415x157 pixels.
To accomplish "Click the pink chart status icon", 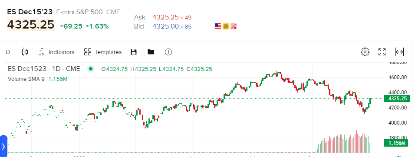I will click(234, 26).
